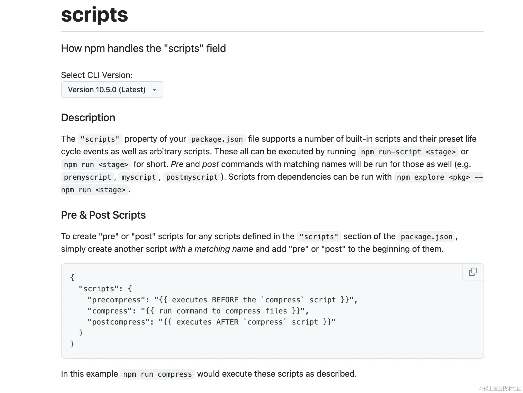Viewport: 523px width, 393px height.
Task: Click the "precompress" key in the code block
Action: (x=118, y=300)
